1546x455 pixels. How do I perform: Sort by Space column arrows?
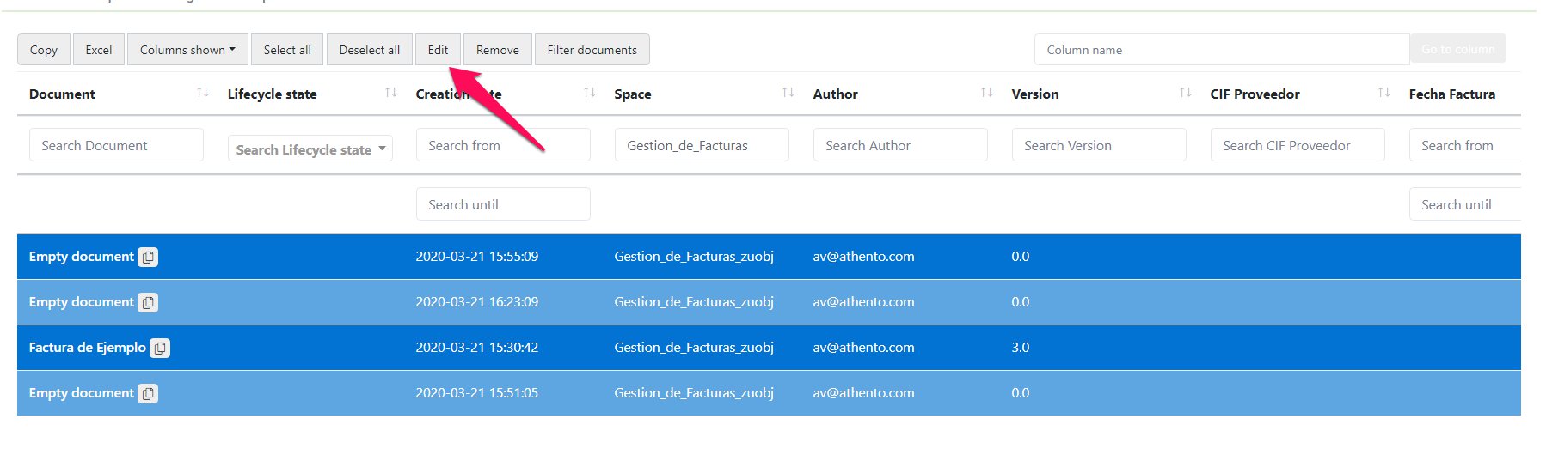[788, 93]
